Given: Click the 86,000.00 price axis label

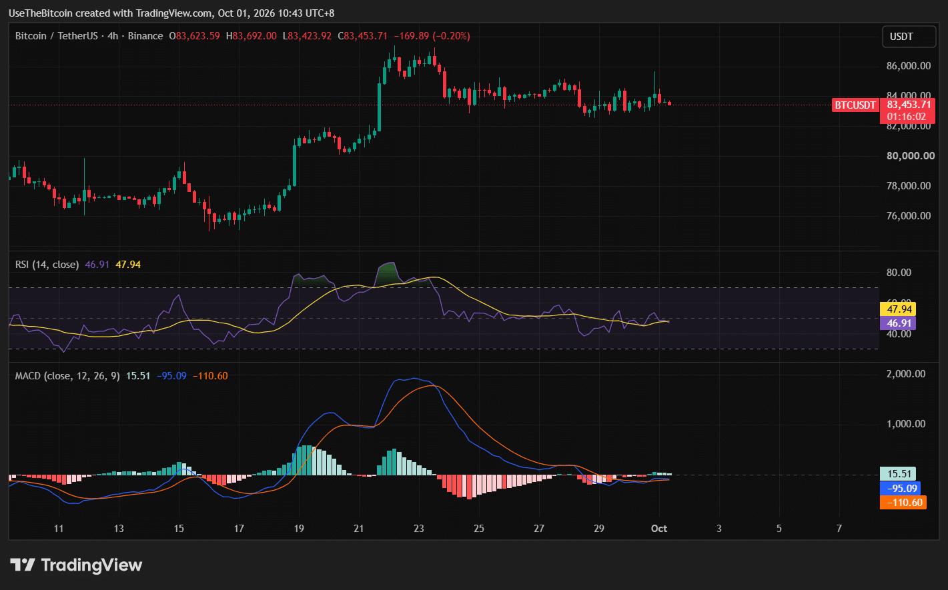Looking at the screenshot, I should click(909, 66).
